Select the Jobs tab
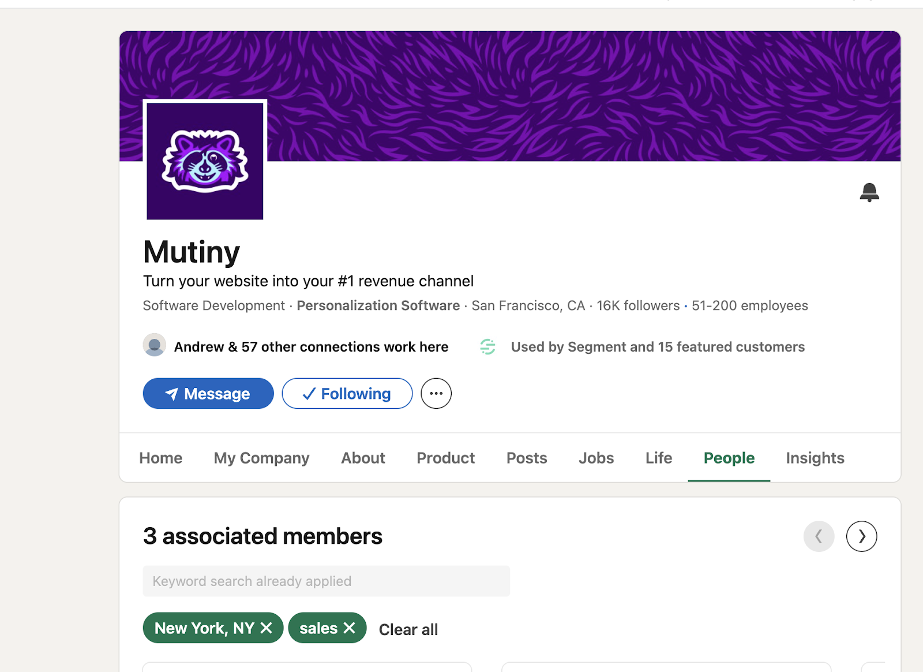Viewport: 923px width, 672px height. [x=596, y=458]
